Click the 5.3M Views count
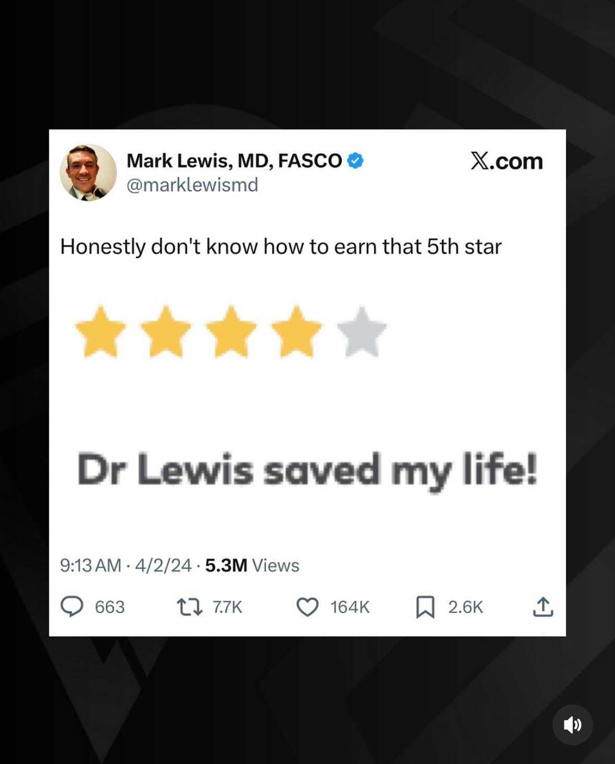Screen dimensions: 615x764 [x=252, y=565]
